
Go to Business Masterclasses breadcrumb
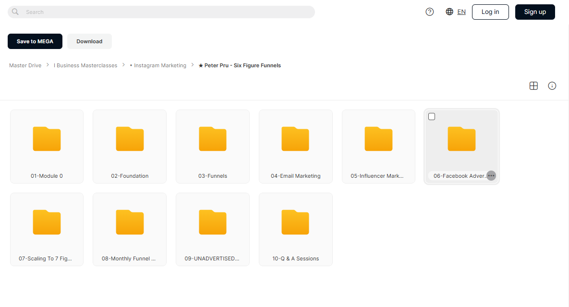click(x=85, y=65)
